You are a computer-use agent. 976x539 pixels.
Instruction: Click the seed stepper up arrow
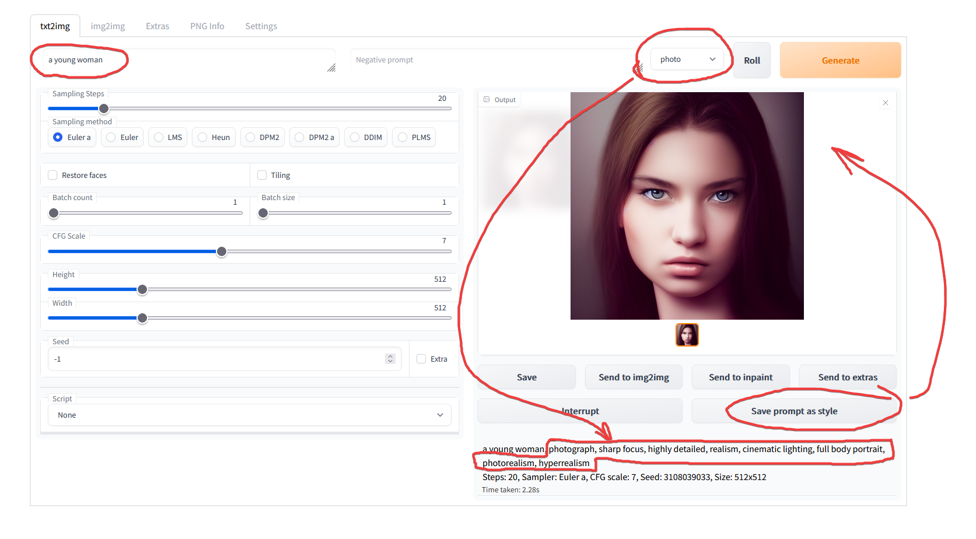(390, 355)
